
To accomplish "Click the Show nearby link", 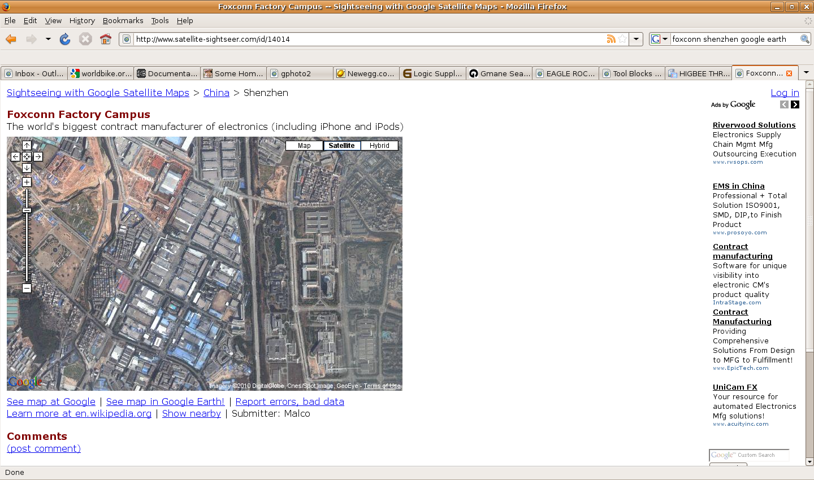I will tap(192, 413).
